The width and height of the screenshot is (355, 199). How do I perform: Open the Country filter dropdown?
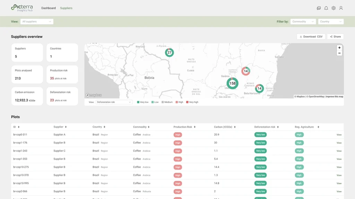coord(331,22)
